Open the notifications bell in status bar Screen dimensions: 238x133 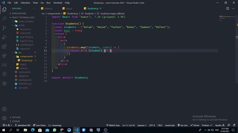[234, 125]
